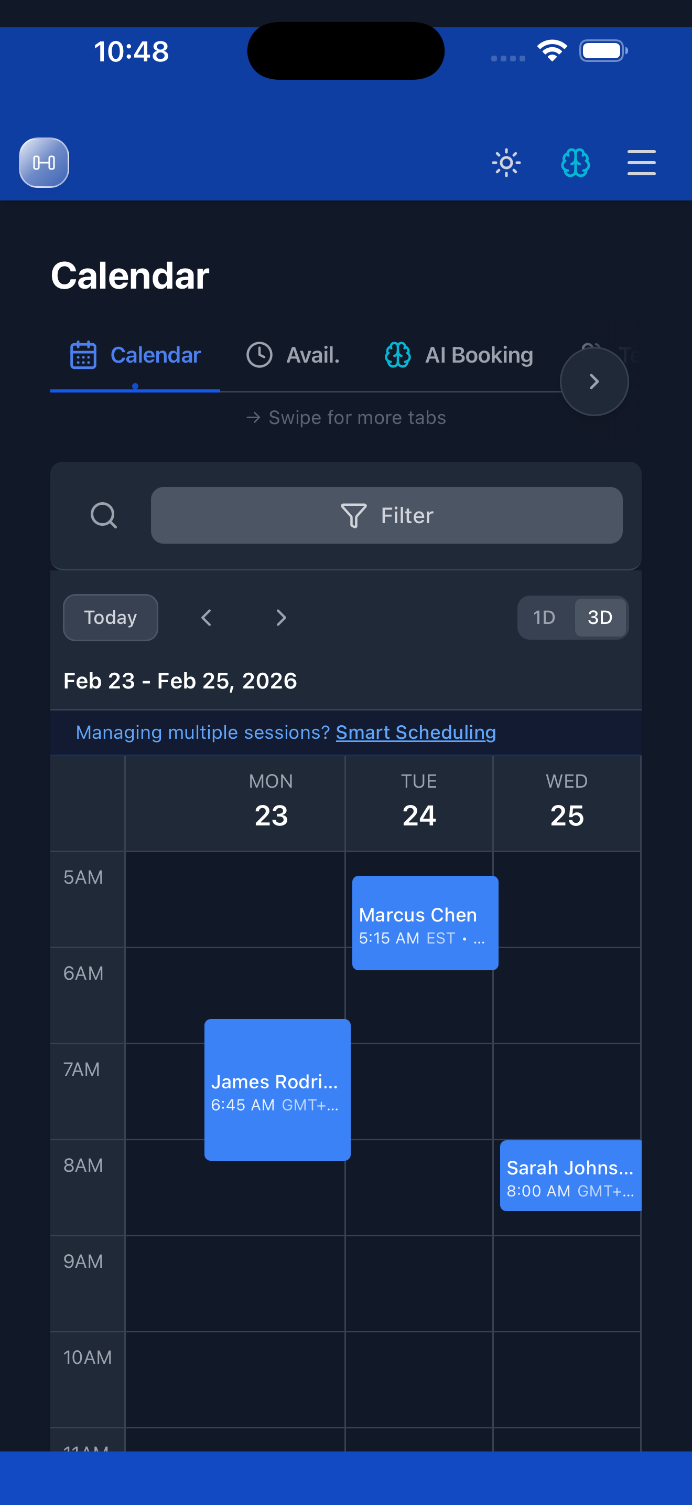Select Sarah Johnson's 8:00 AM event
The image size is (692, 1505).
click(x=570, y=1175)
